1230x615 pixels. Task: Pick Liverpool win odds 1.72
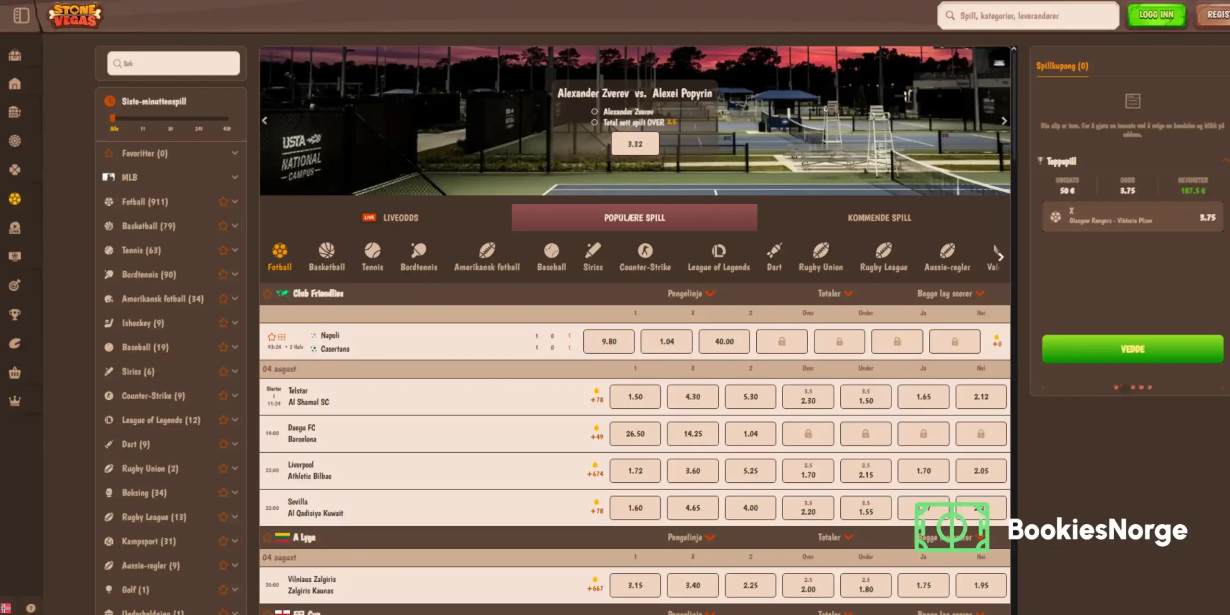click(x=635, y=471)
